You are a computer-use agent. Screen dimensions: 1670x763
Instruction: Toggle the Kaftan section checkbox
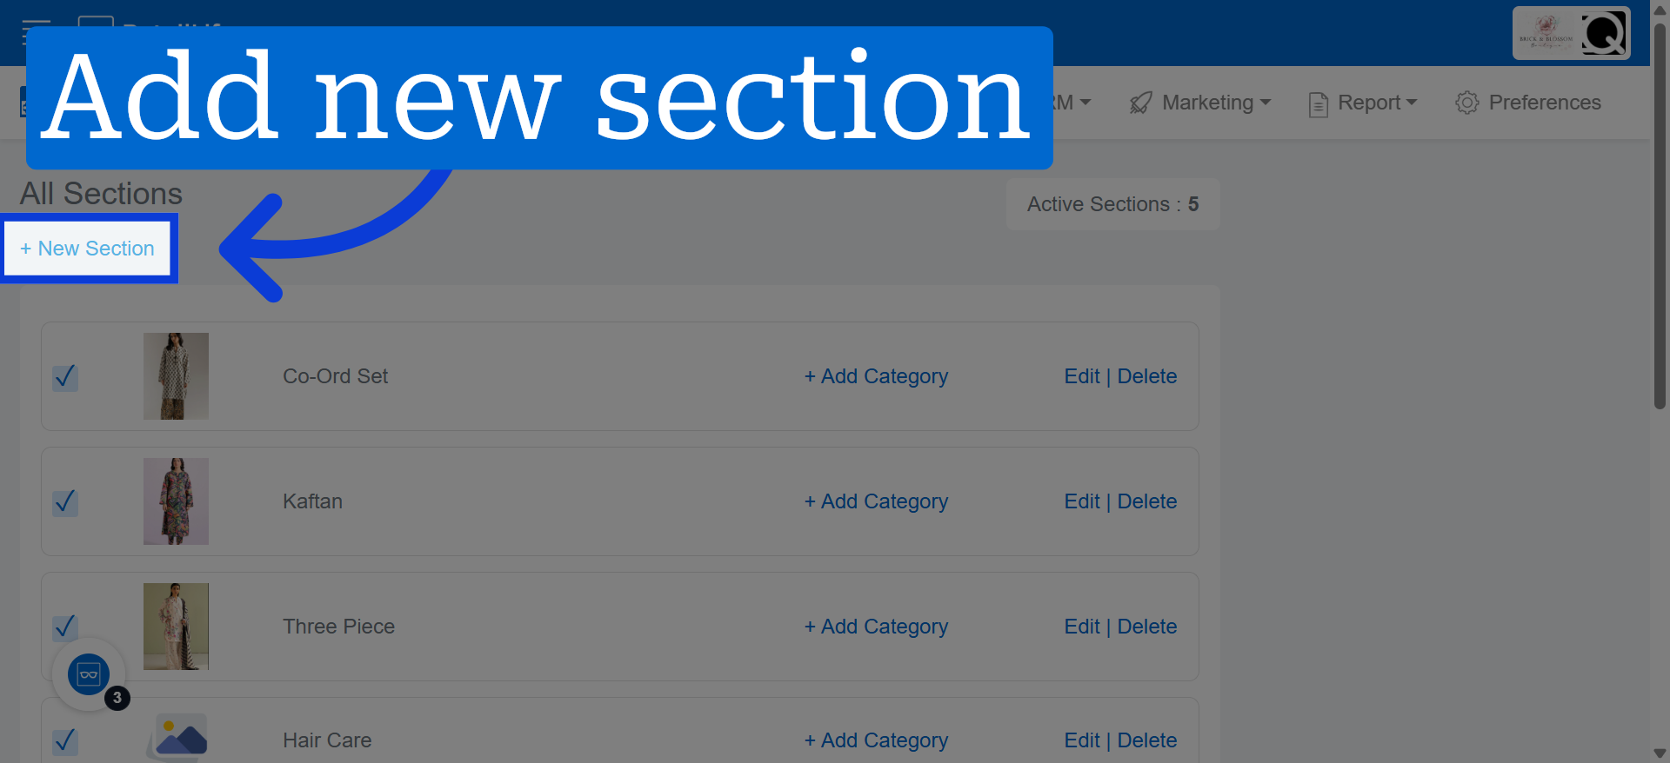tap(65, 502)
